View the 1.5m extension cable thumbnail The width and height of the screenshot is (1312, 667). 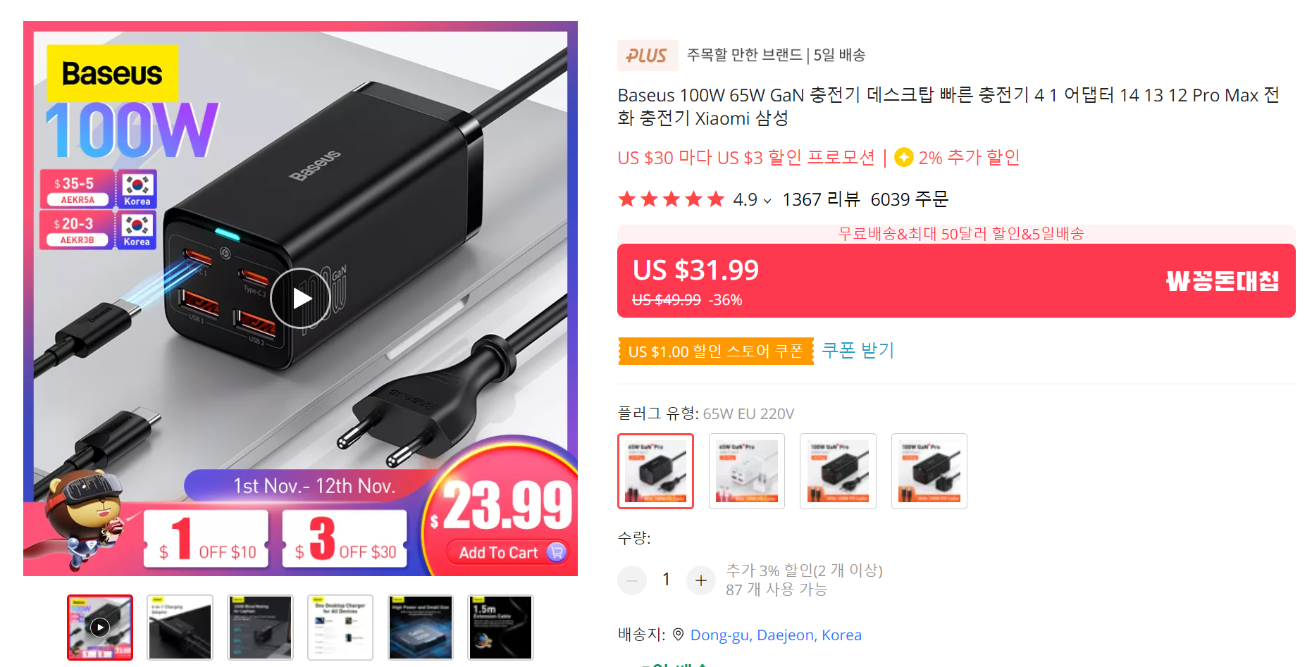click(501, 628)
